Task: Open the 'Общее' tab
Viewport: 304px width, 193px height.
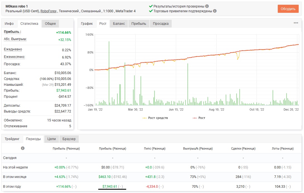Action: (x=51, y=24)
